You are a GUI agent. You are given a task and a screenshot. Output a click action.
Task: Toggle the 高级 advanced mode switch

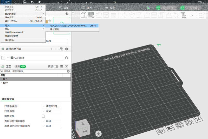pos(56,67)
